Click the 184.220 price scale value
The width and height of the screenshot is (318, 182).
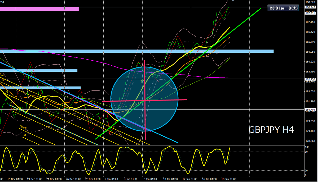click(x=310, y=62)
